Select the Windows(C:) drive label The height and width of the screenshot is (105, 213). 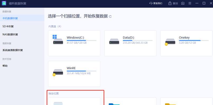(x=75, y=38)
